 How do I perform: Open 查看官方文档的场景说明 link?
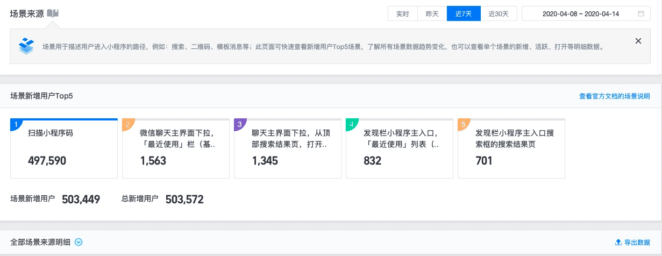614,96
